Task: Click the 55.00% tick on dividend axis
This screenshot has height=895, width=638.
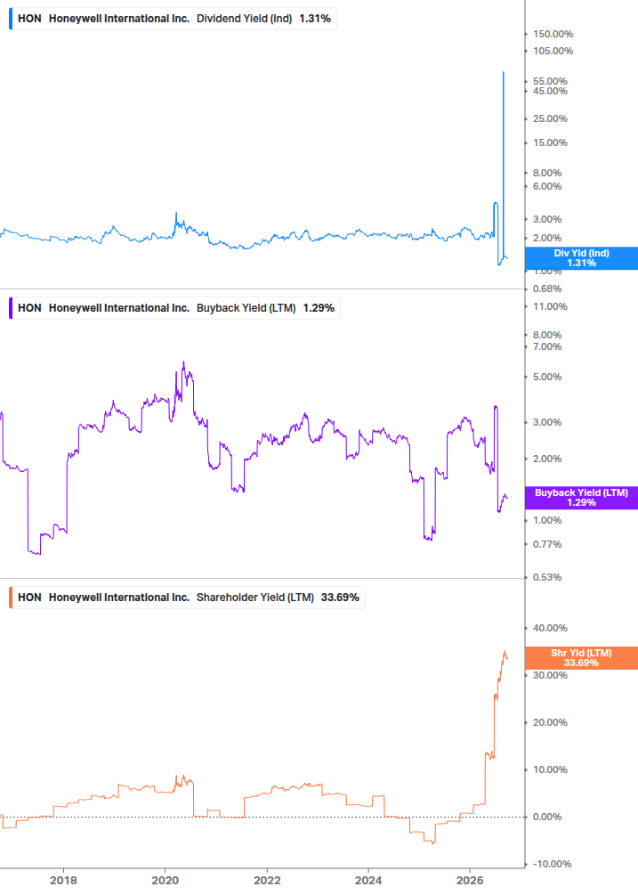Action: coord(550,81)
